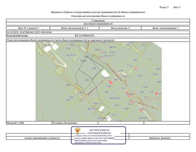The width and height of the screenshot is (196, 152).
Task: Click the 'Масштаб 1:4000' cell
Action: [29, 123]
